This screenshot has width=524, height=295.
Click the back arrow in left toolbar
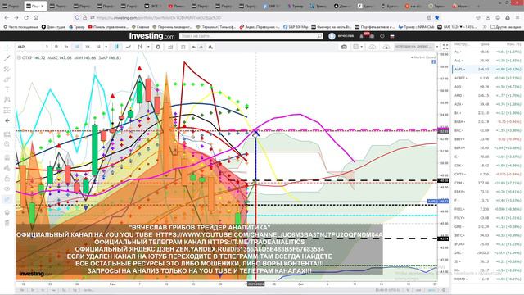pyautogui.click(x=7, y=120)
